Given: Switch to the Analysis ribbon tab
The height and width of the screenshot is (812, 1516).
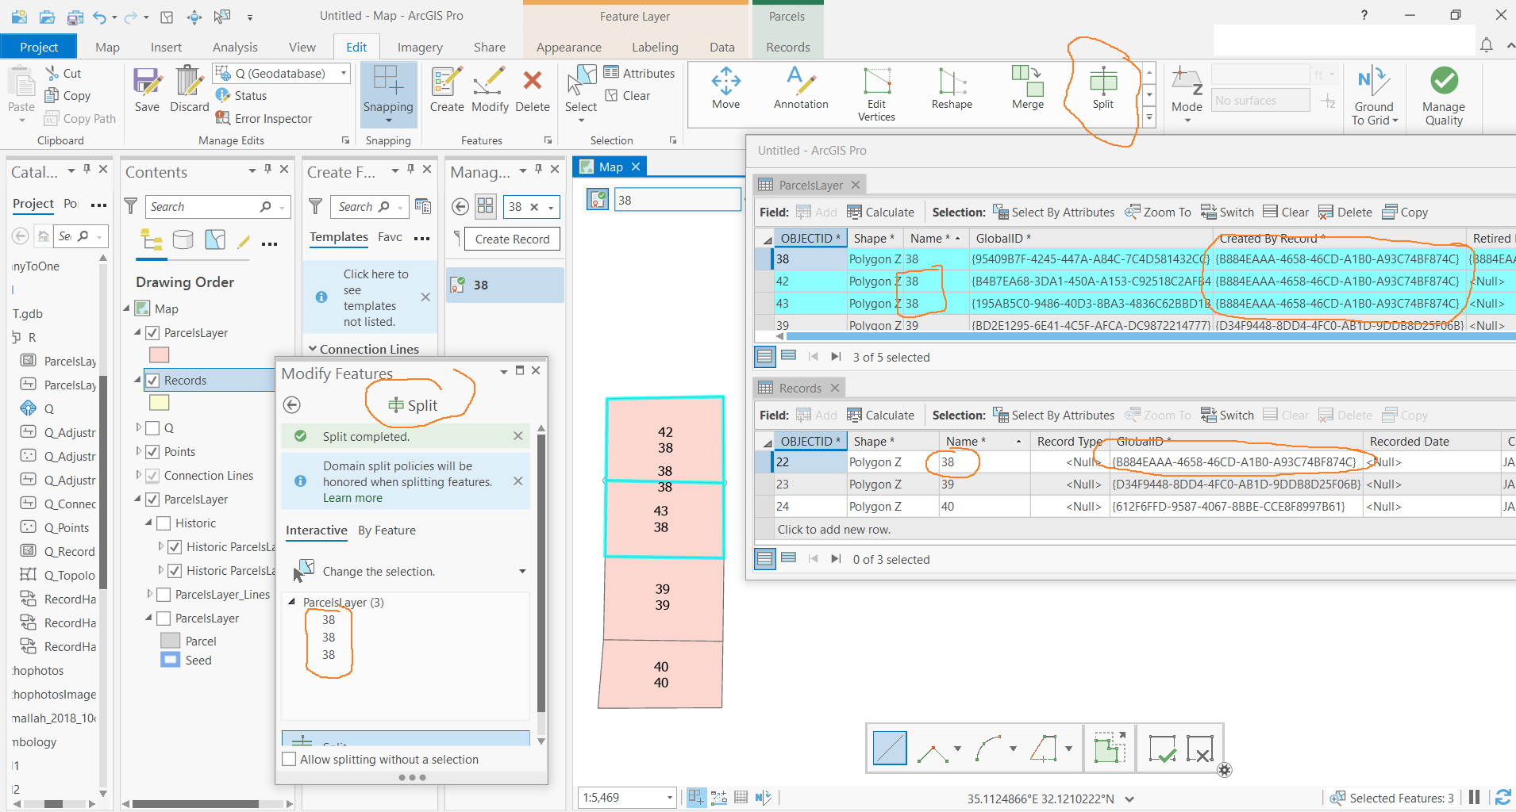Looking at the screenshot, I should click(x=235, y=47).
